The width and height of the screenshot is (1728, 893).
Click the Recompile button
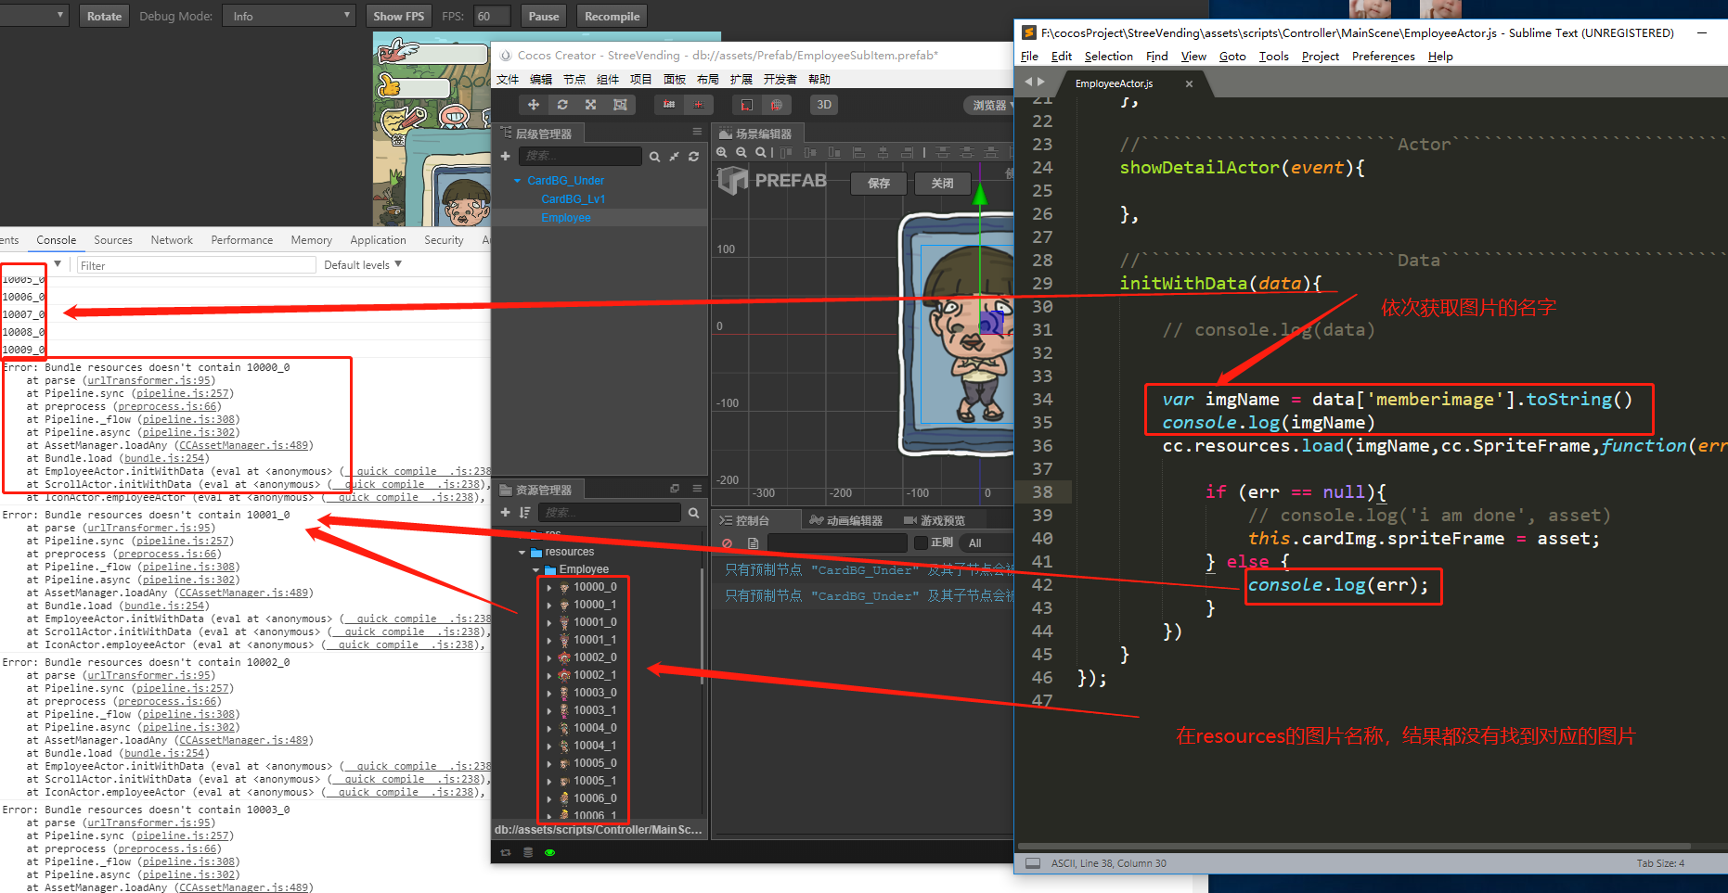(x=612, y=16)
